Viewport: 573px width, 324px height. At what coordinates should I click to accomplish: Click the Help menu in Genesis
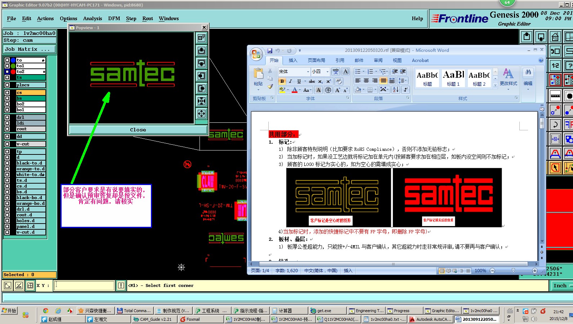tap(417, 19)
